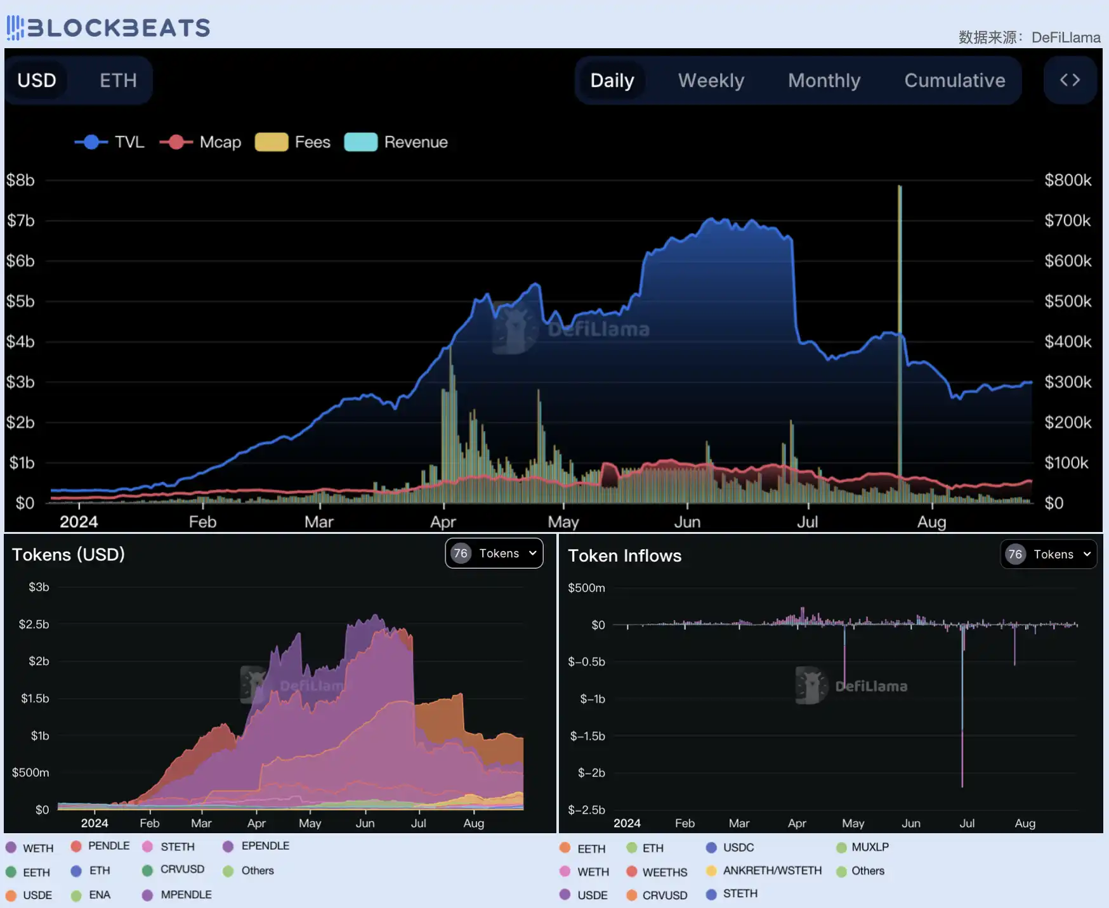Click the embed code icon button
This screenshot has width=1109, height=908.
click(1070, 80)
